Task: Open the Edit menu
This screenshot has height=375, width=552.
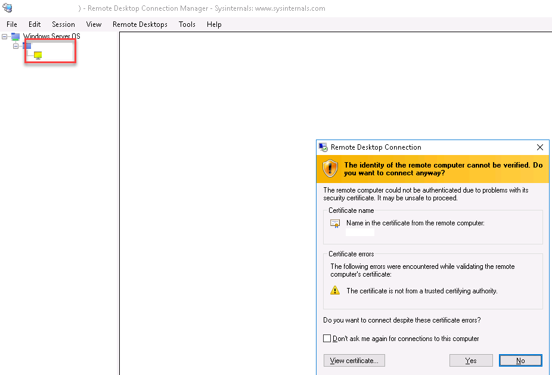Action: coord(35,24)
